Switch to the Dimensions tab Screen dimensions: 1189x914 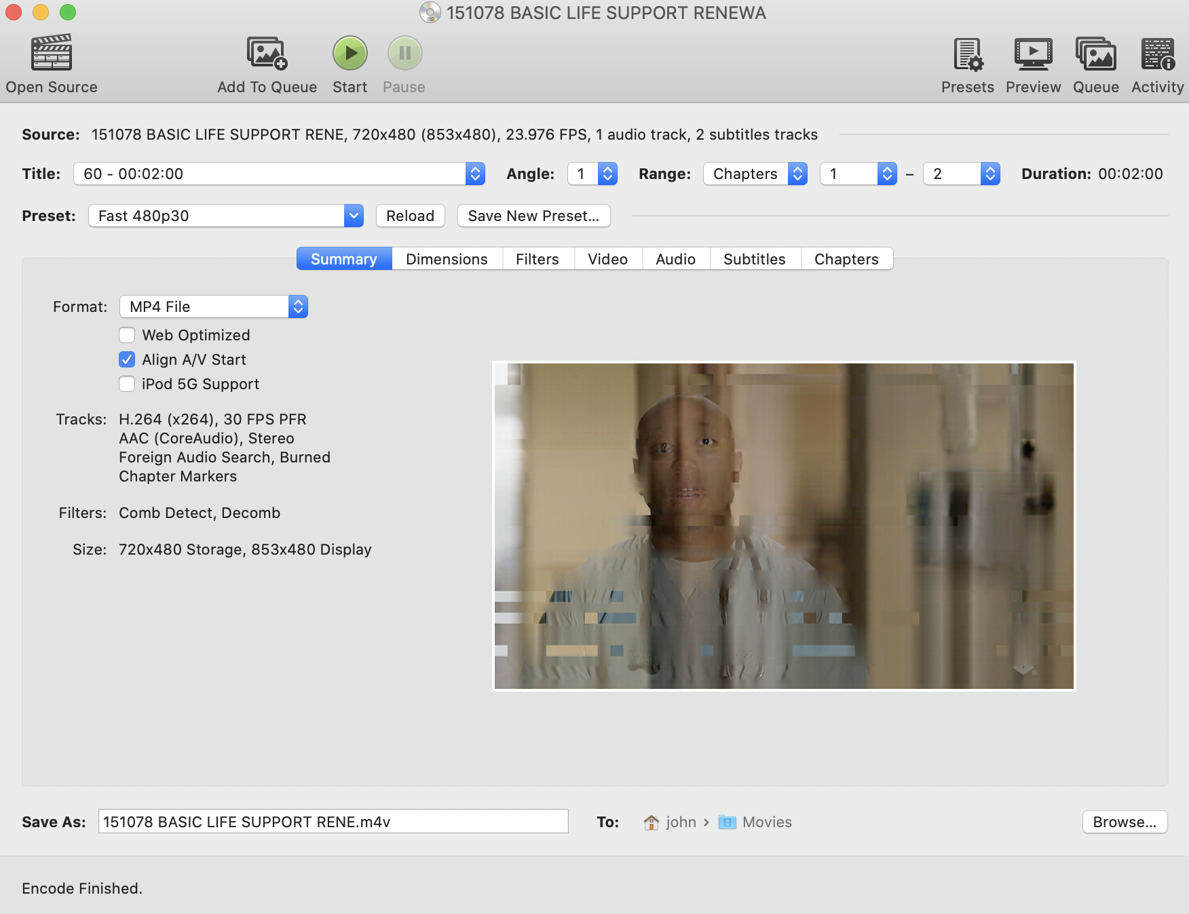pos(447,259)
